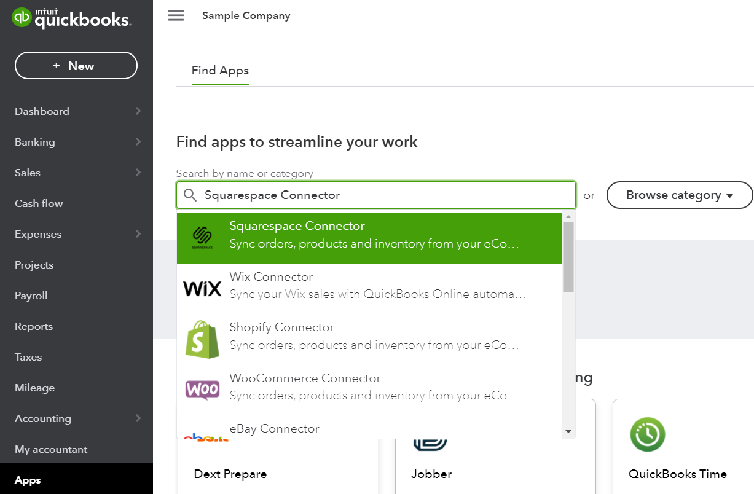Click the New button
Viewport: 754px width, 494px height.
click(x=76, y=66)
